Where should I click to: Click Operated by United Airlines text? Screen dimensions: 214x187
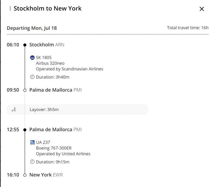click(63, 154)
